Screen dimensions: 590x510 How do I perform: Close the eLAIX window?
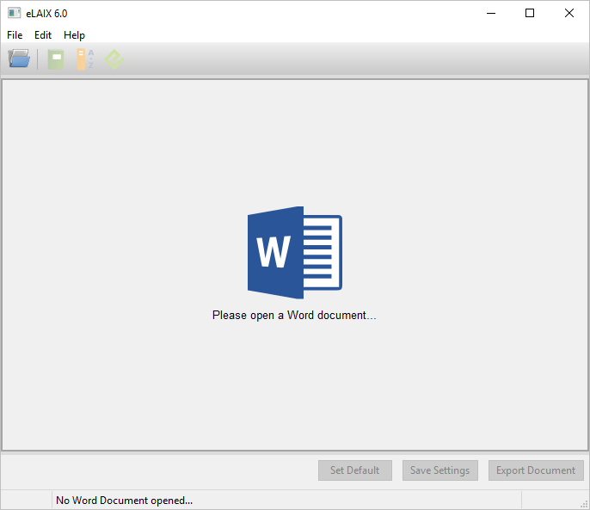tap(569, 13)
